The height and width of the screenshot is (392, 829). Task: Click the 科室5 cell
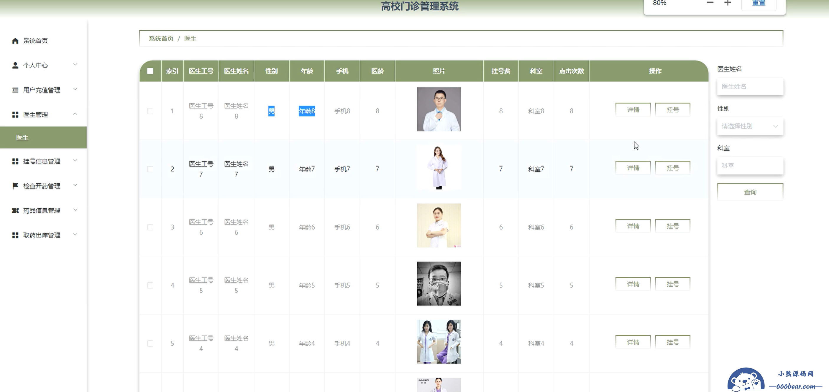tap(536, 285)
